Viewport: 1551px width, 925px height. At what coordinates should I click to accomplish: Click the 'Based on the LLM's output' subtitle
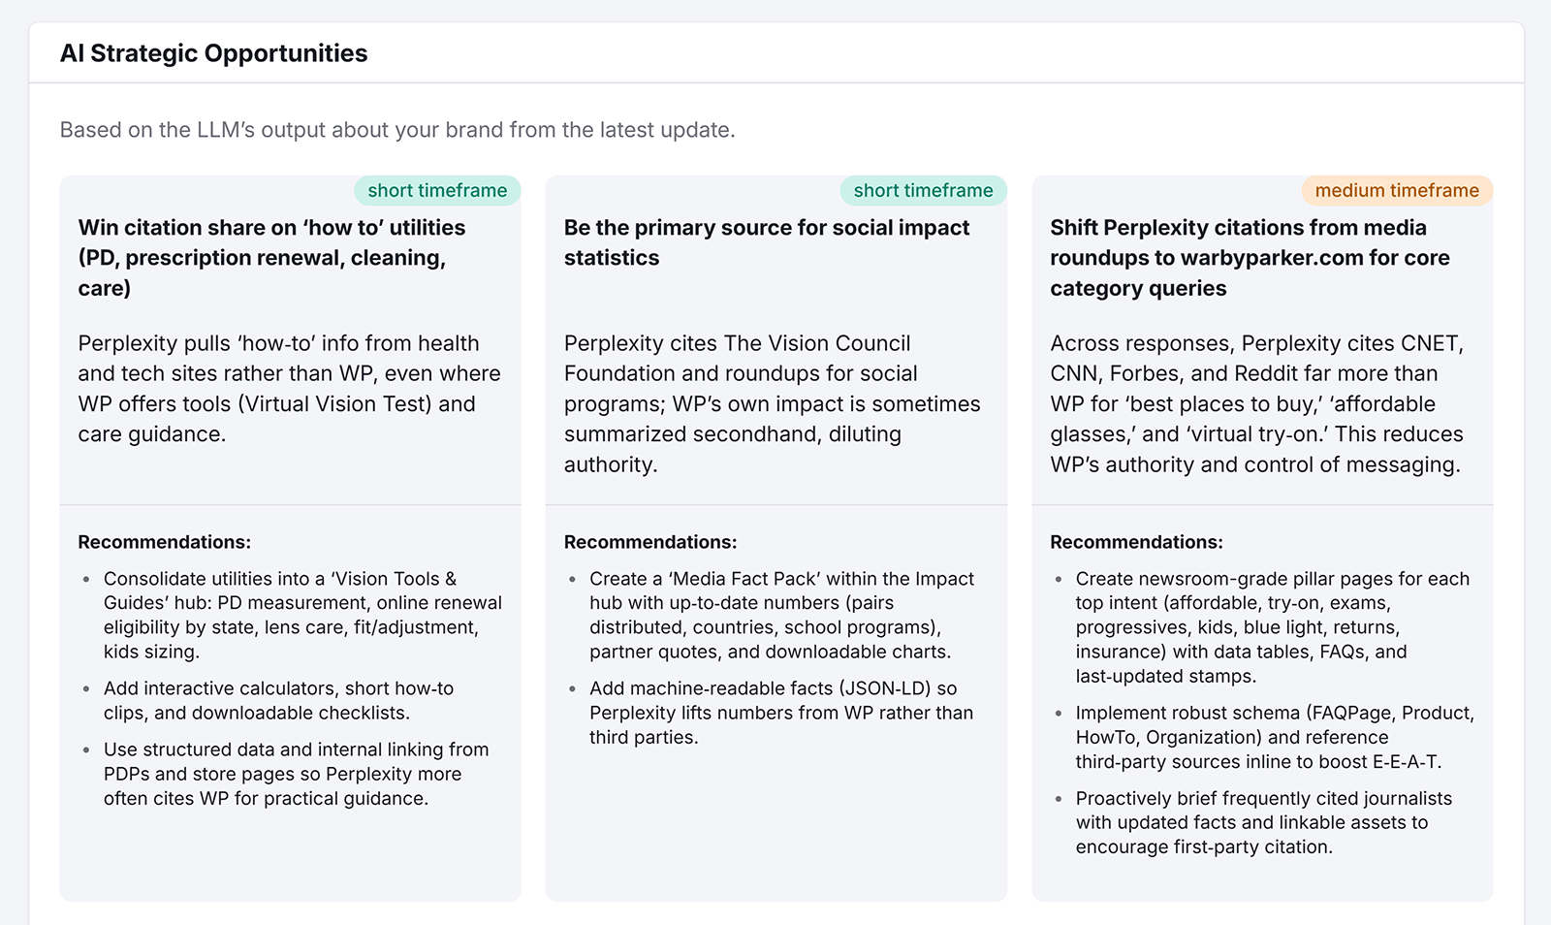point(397,129)
